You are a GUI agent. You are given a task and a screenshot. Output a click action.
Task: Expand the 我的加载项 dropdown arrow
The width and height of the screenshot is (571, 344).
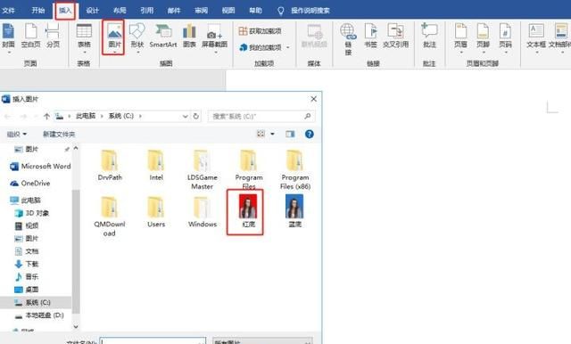click(x=288, y=47)
